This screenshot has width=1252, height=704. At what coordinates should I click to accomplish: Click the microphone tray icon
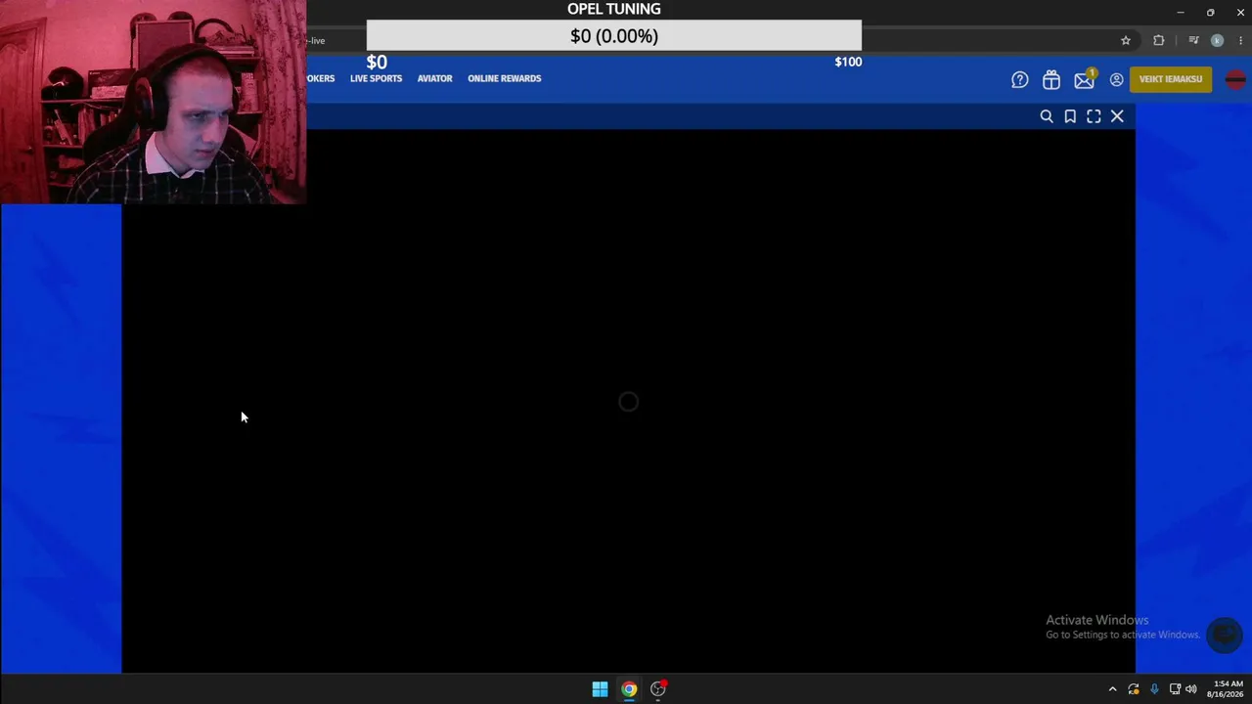[1154, 689]
